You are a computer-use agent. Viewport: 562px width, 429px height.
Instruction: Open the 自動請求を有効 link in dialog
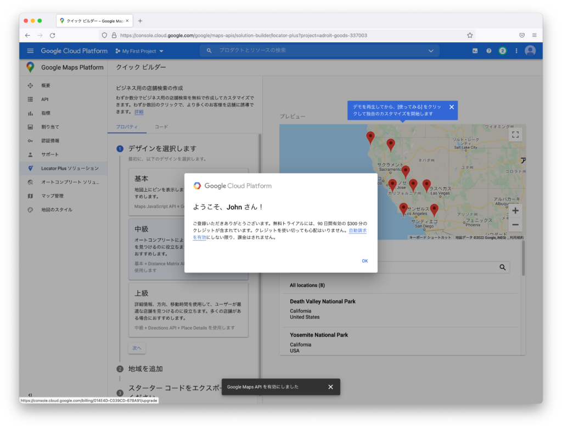pos(357,231)
